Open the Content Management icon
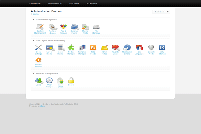 point(40,27)
